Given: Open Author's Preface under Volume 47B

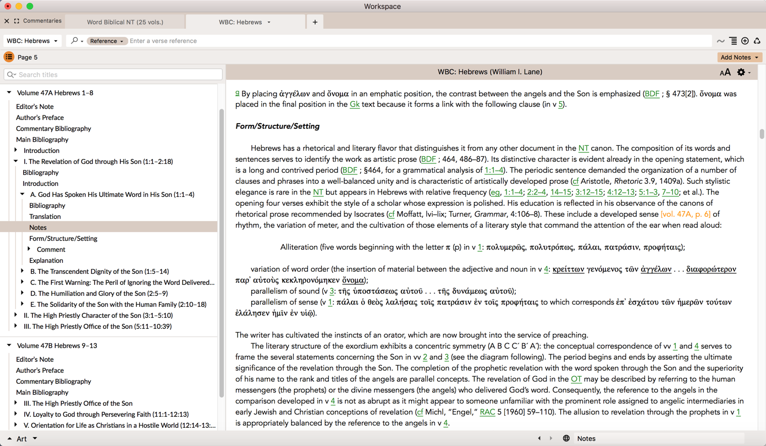Looking at the screenshot, I should click(40, 370).
